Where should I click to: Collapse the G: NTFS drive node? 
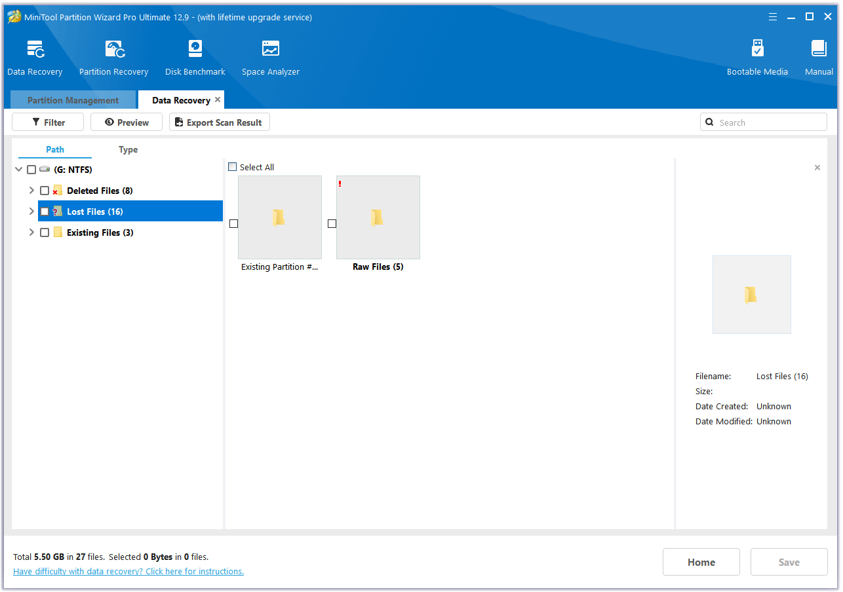pyautogui.click(x=18, y=170)
